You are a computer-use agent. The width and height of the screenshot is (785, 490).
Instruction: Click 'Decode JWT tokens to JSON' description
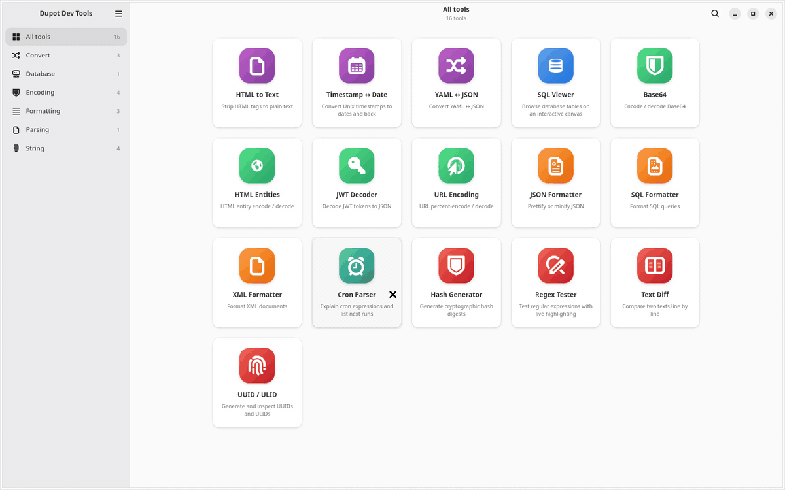click(357, 206)
